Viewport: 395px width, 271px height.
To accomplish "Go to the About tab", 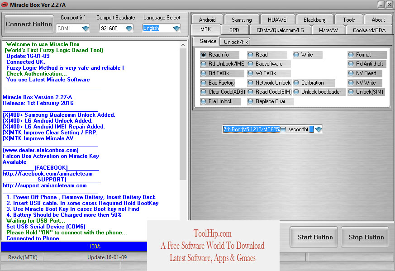I will coord(378,19).
